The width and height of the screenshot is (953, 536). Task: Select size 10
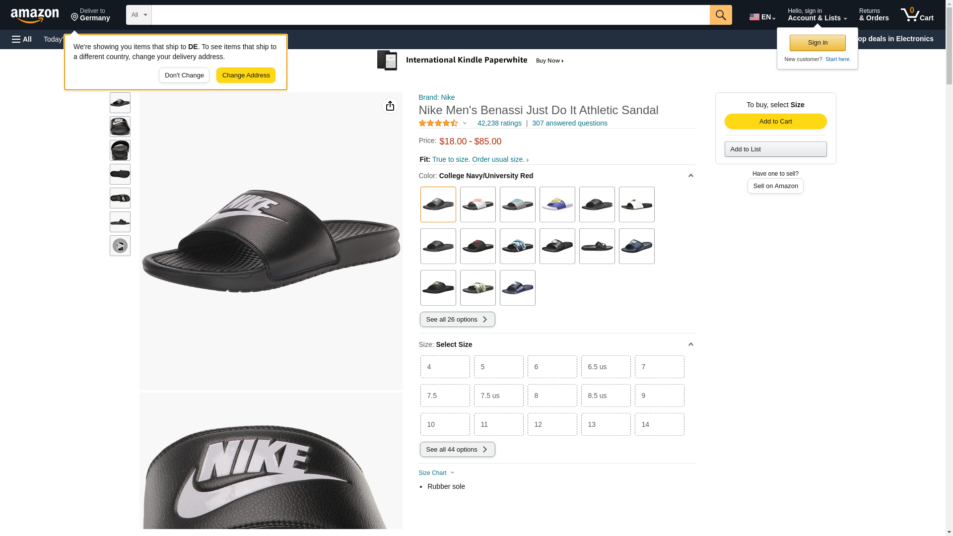(x=445, y=424)
